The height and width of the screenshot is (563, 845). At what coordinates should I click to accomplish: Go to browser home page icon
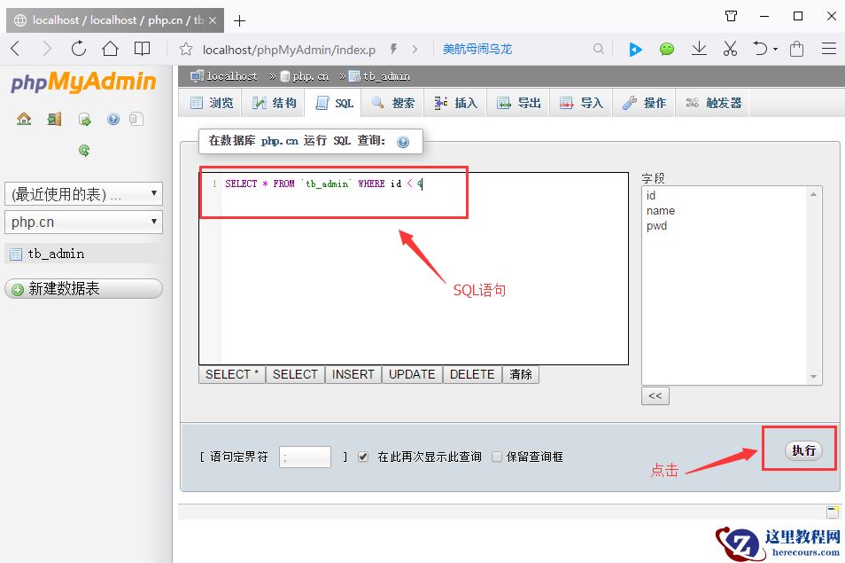coord(111,49)
